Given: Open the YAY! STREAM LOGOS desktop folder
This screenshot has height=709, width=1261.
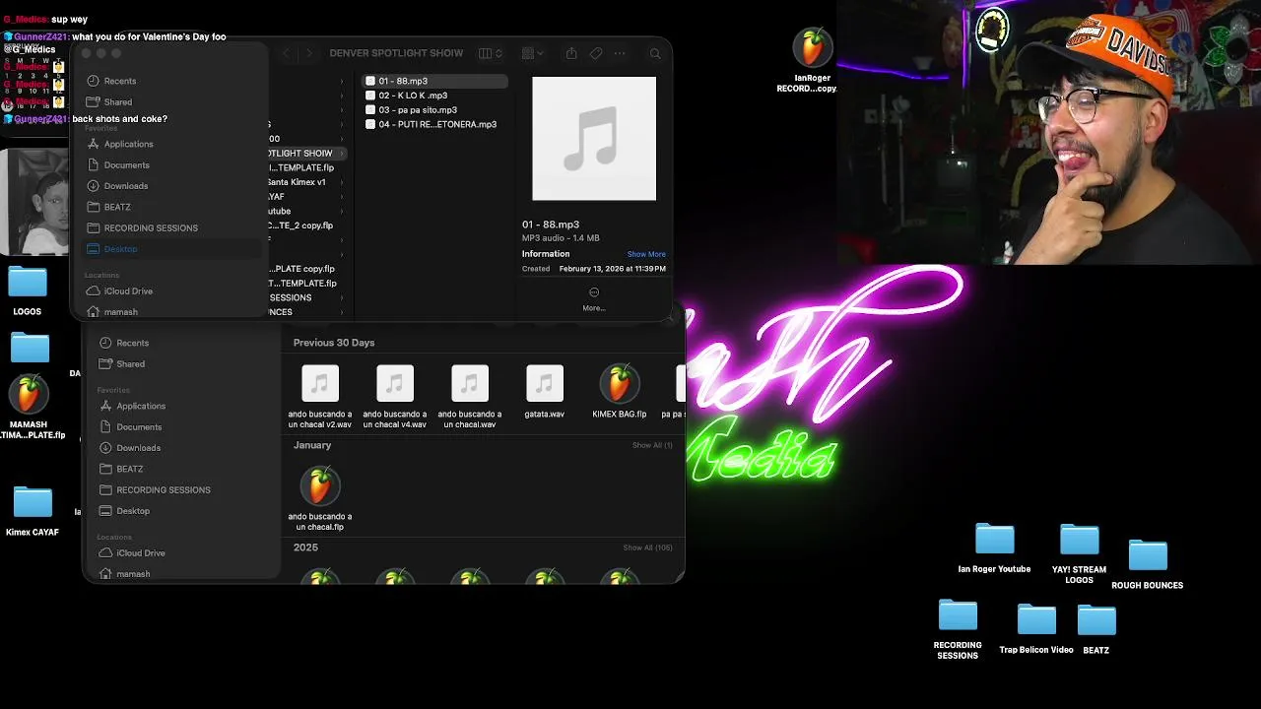Looking at the screenshot, I should pyautogui.click(x=1079, y=554).
